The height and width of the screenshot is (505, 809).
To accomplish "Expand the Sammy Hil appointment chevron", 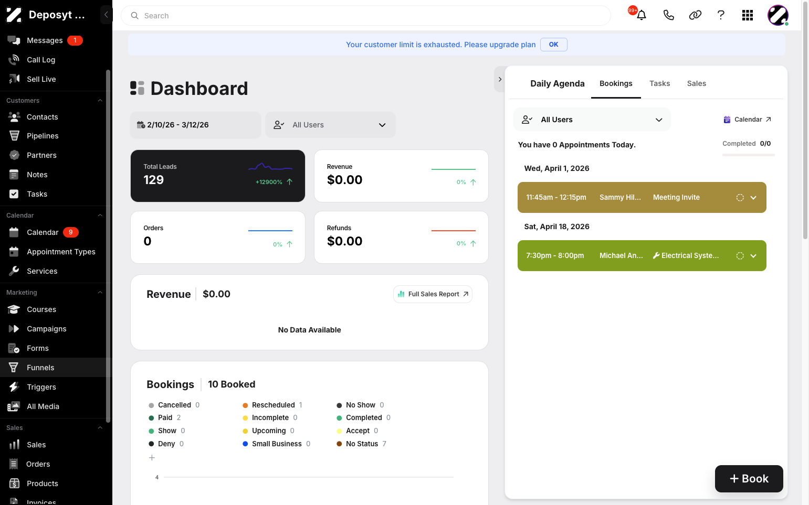I will pos(753,198).
